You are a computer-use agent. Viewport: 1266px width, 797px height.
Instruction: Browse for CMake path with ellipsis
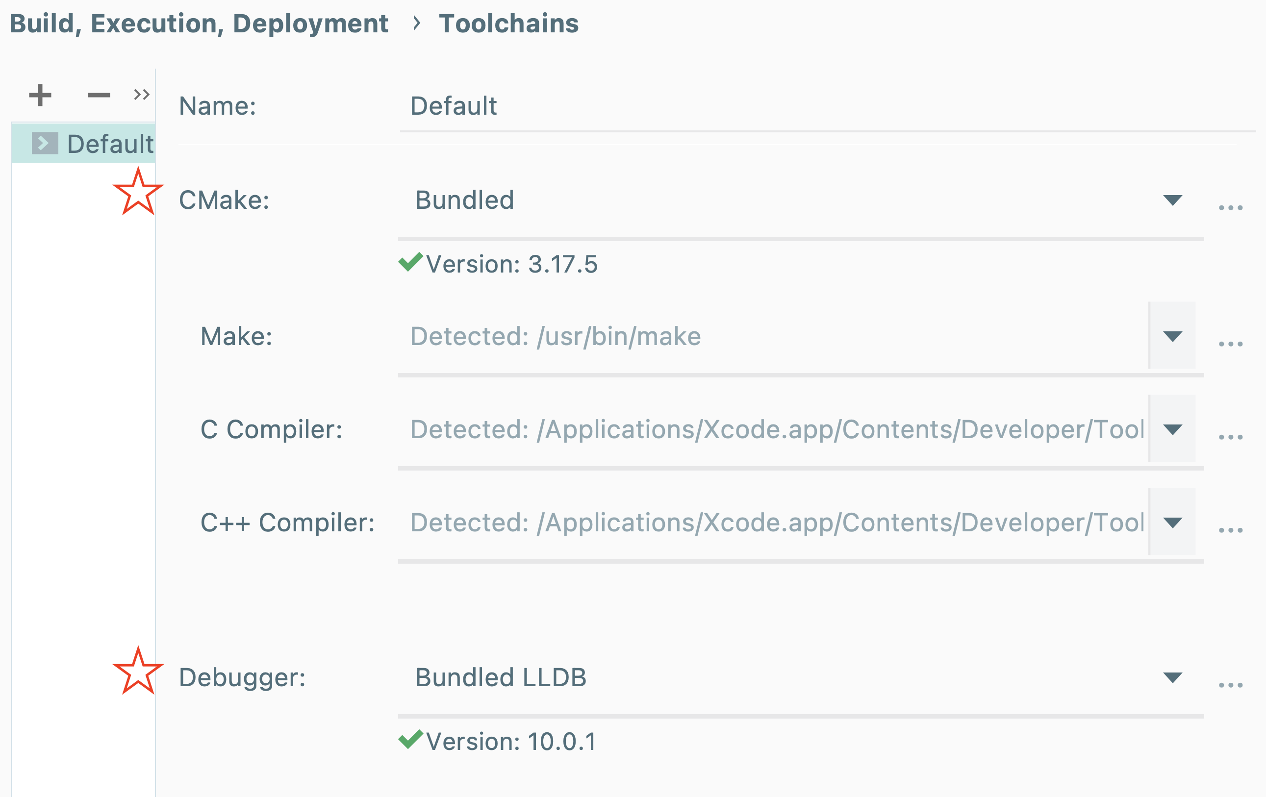1230,207
